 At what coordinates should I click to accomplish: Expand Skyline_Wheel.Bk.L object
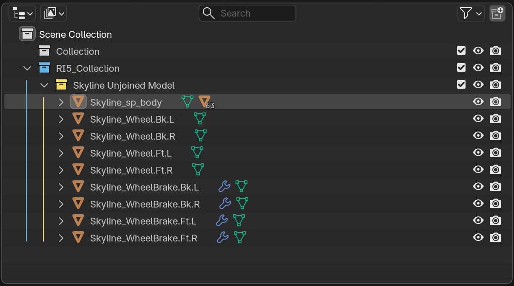click(x=61, y=119)
